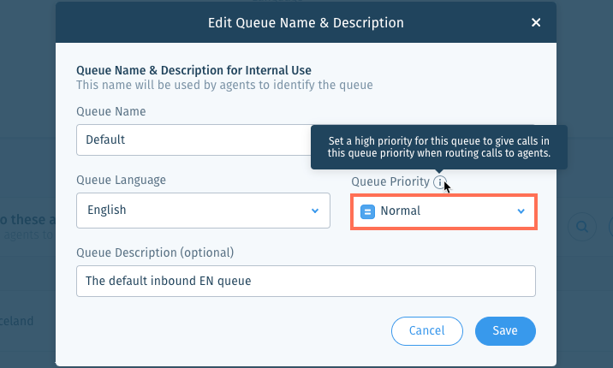Viewport: 613px width, 368px height.
Task: Click the Queue Description field with default inbound text
Action: 306,282
